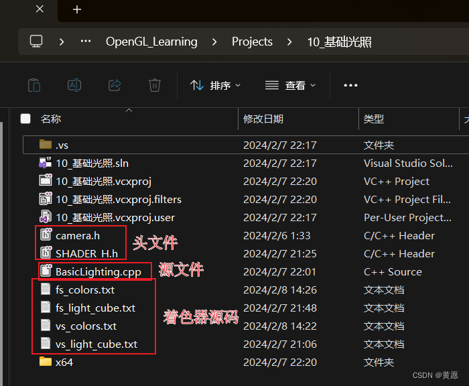Select the BasicLighting.cpp file icon
The image size is (469, 386).
point(46,271)
